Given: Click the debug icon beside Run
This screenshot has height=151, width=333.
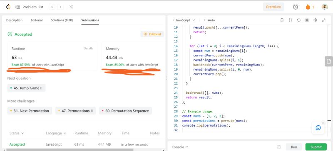Looking at the screenshot, I should tap(279, 147).
